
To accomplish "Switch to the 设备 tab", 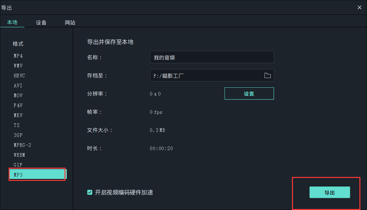I will [x=41, y=22].
